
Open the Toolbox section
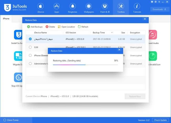point(121,8)
